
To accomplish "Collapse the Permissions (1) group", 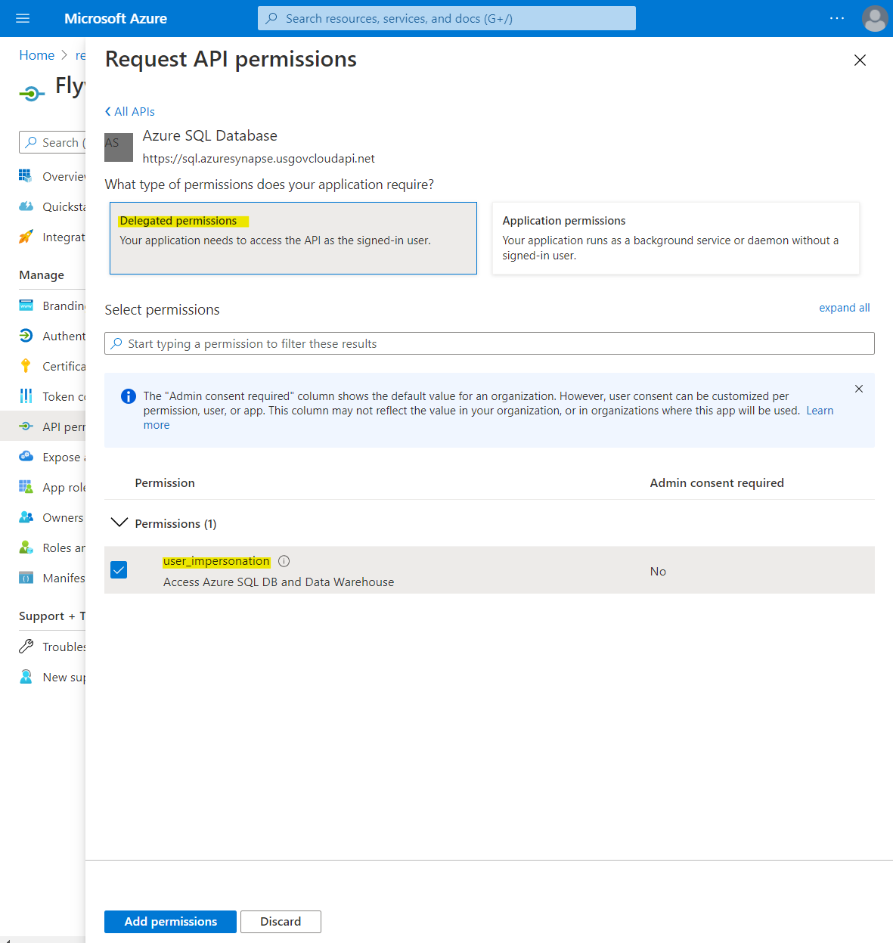I will pyautogui.click(x=119, y=523).
